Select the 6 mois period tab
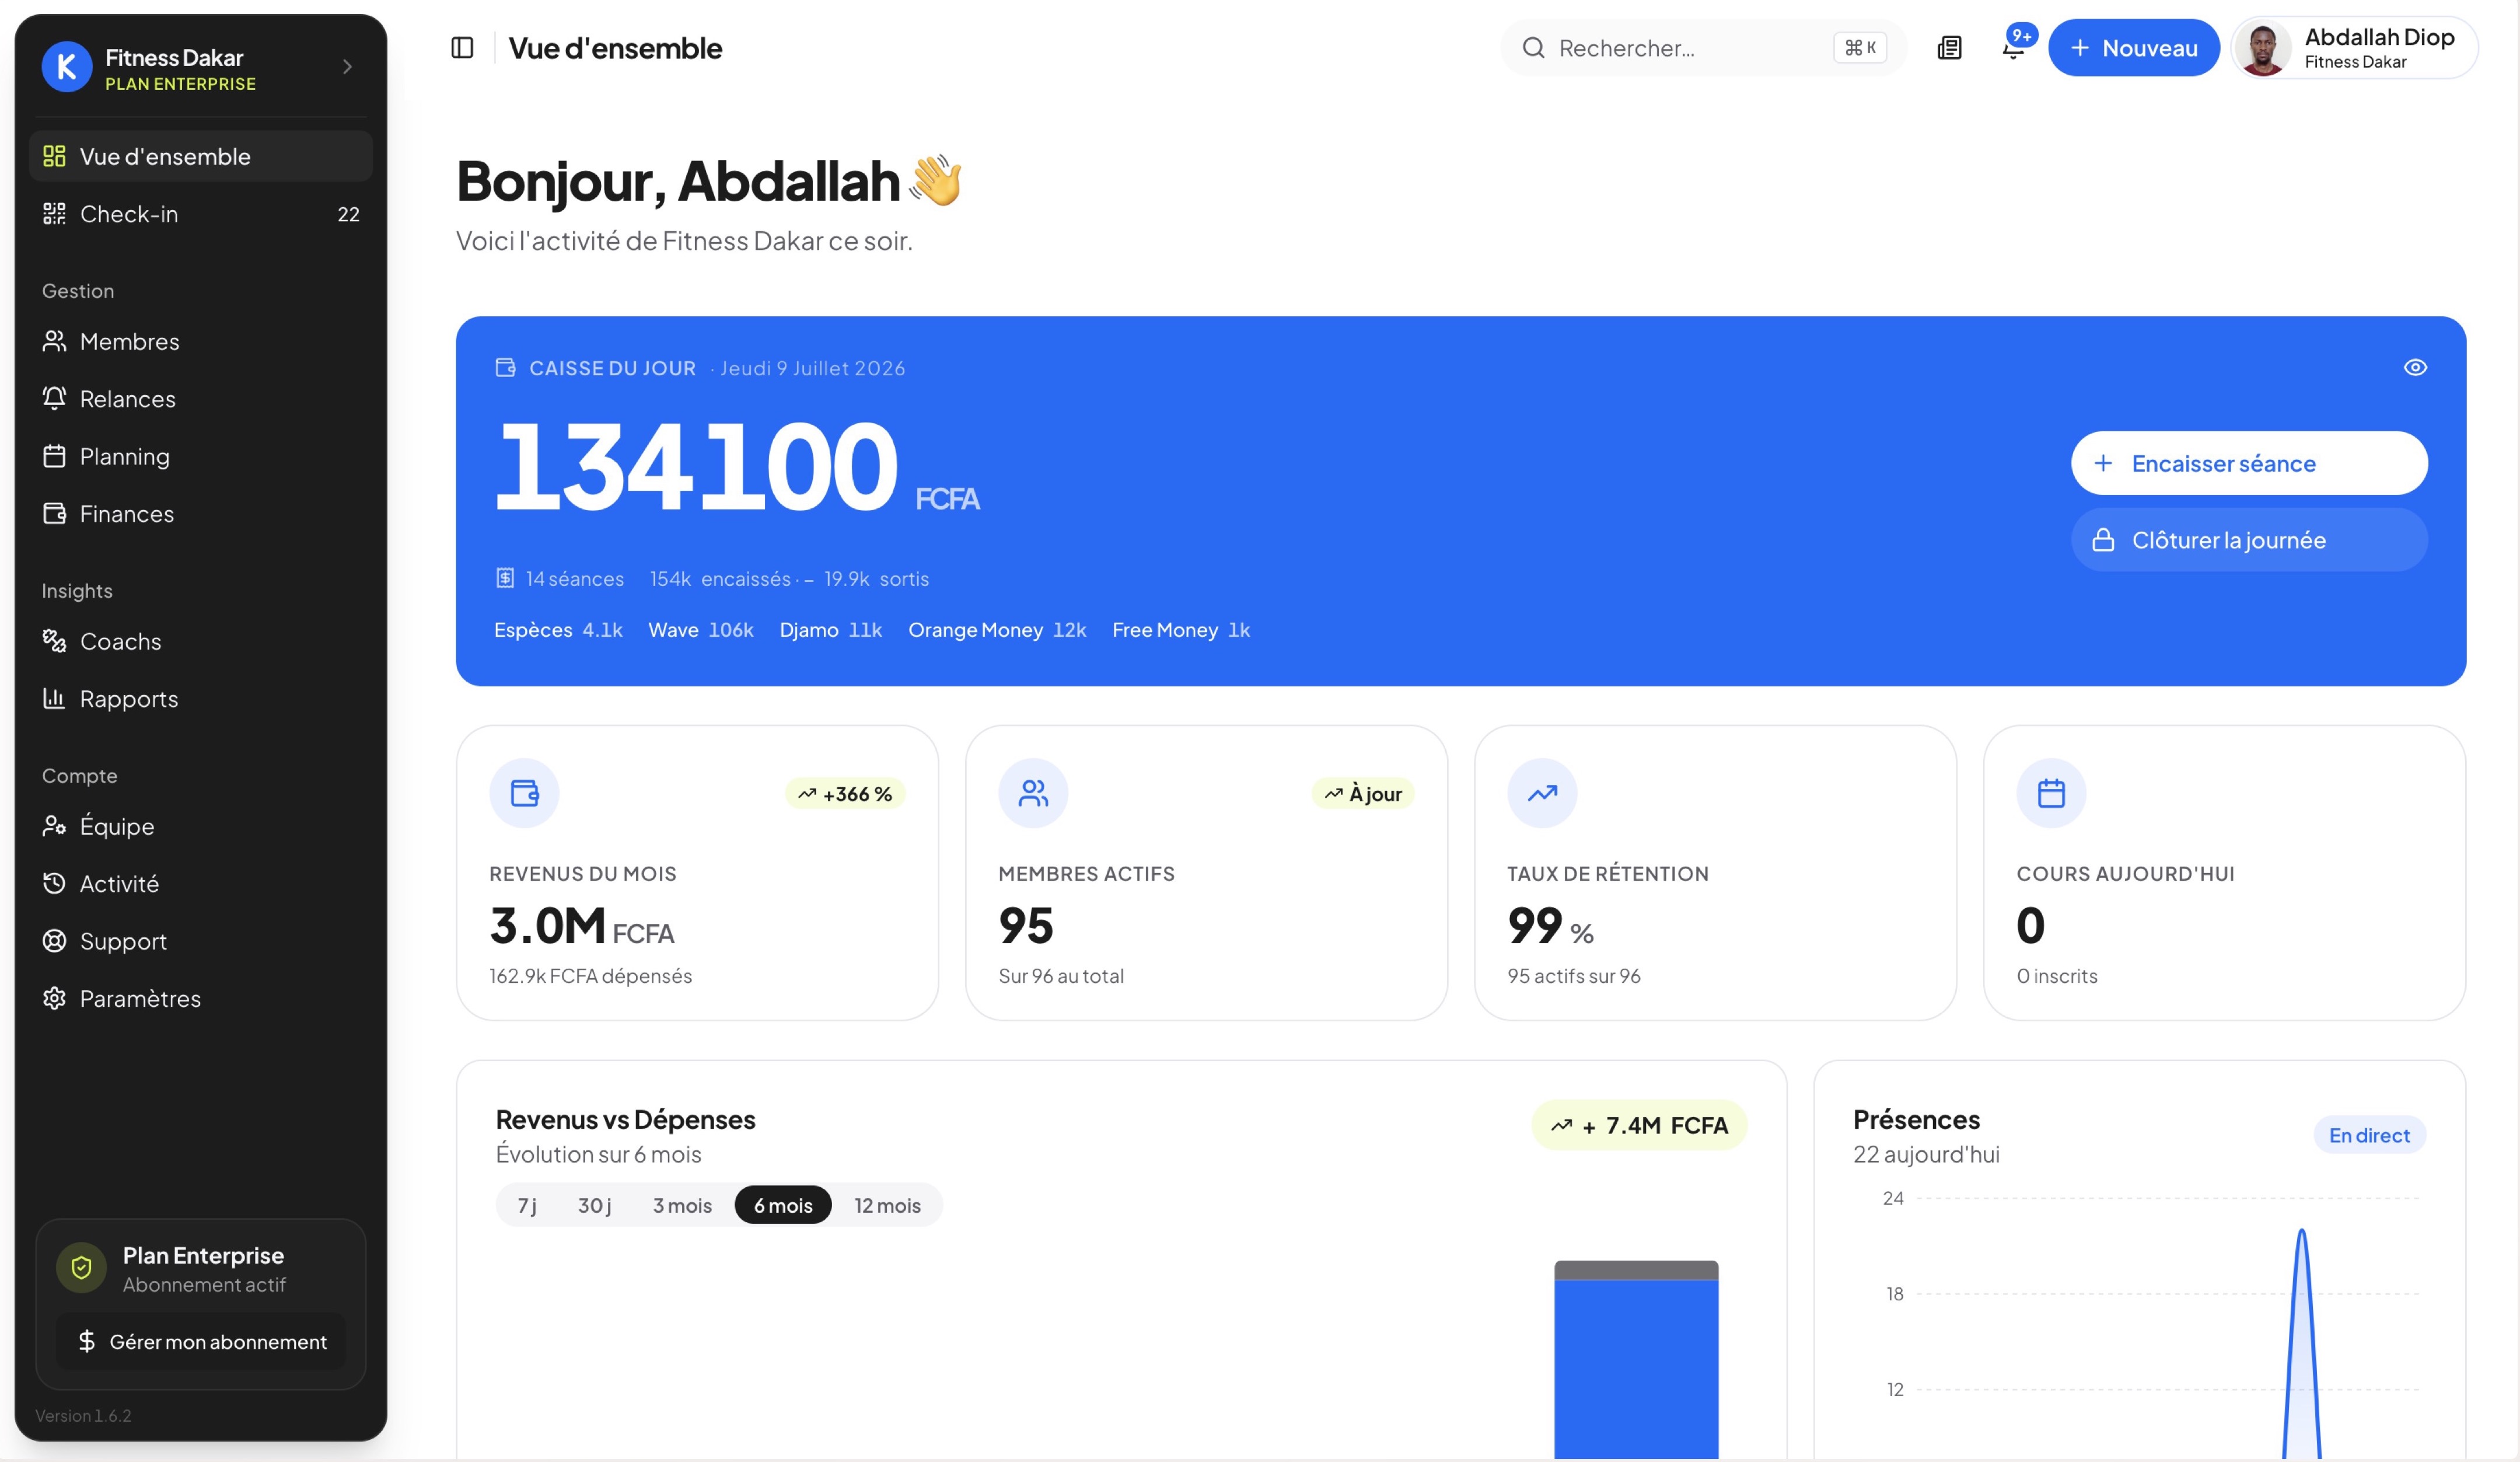Image resolution: width=2520 pixels, height=1462 pixels. pyautogui.click(x=783, y=1205)
